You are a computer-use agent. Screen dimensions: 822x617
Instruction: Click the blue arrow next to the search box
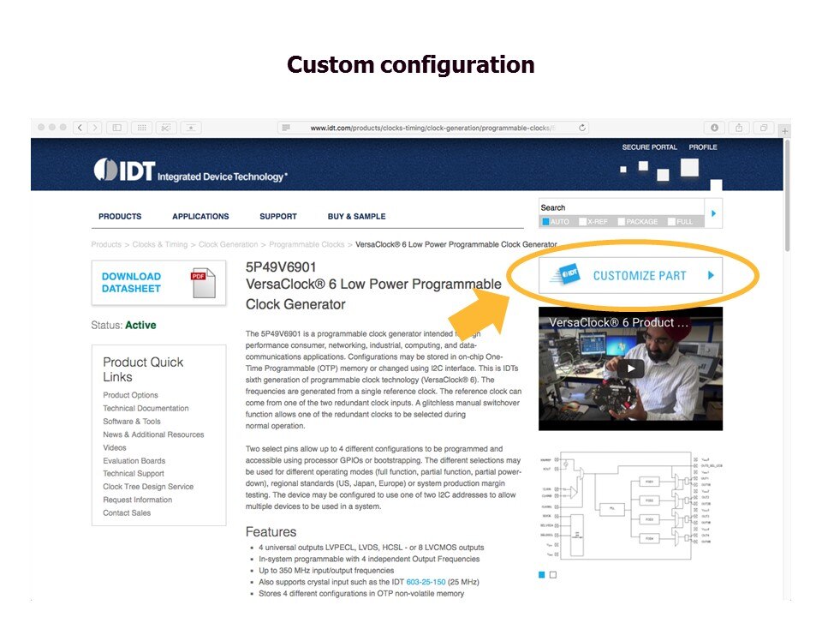(x=713, y=213)
